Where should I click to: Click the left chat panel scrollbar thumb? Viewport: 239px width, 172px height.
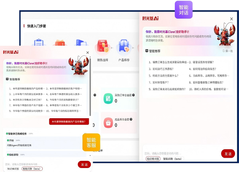point(90,87)
